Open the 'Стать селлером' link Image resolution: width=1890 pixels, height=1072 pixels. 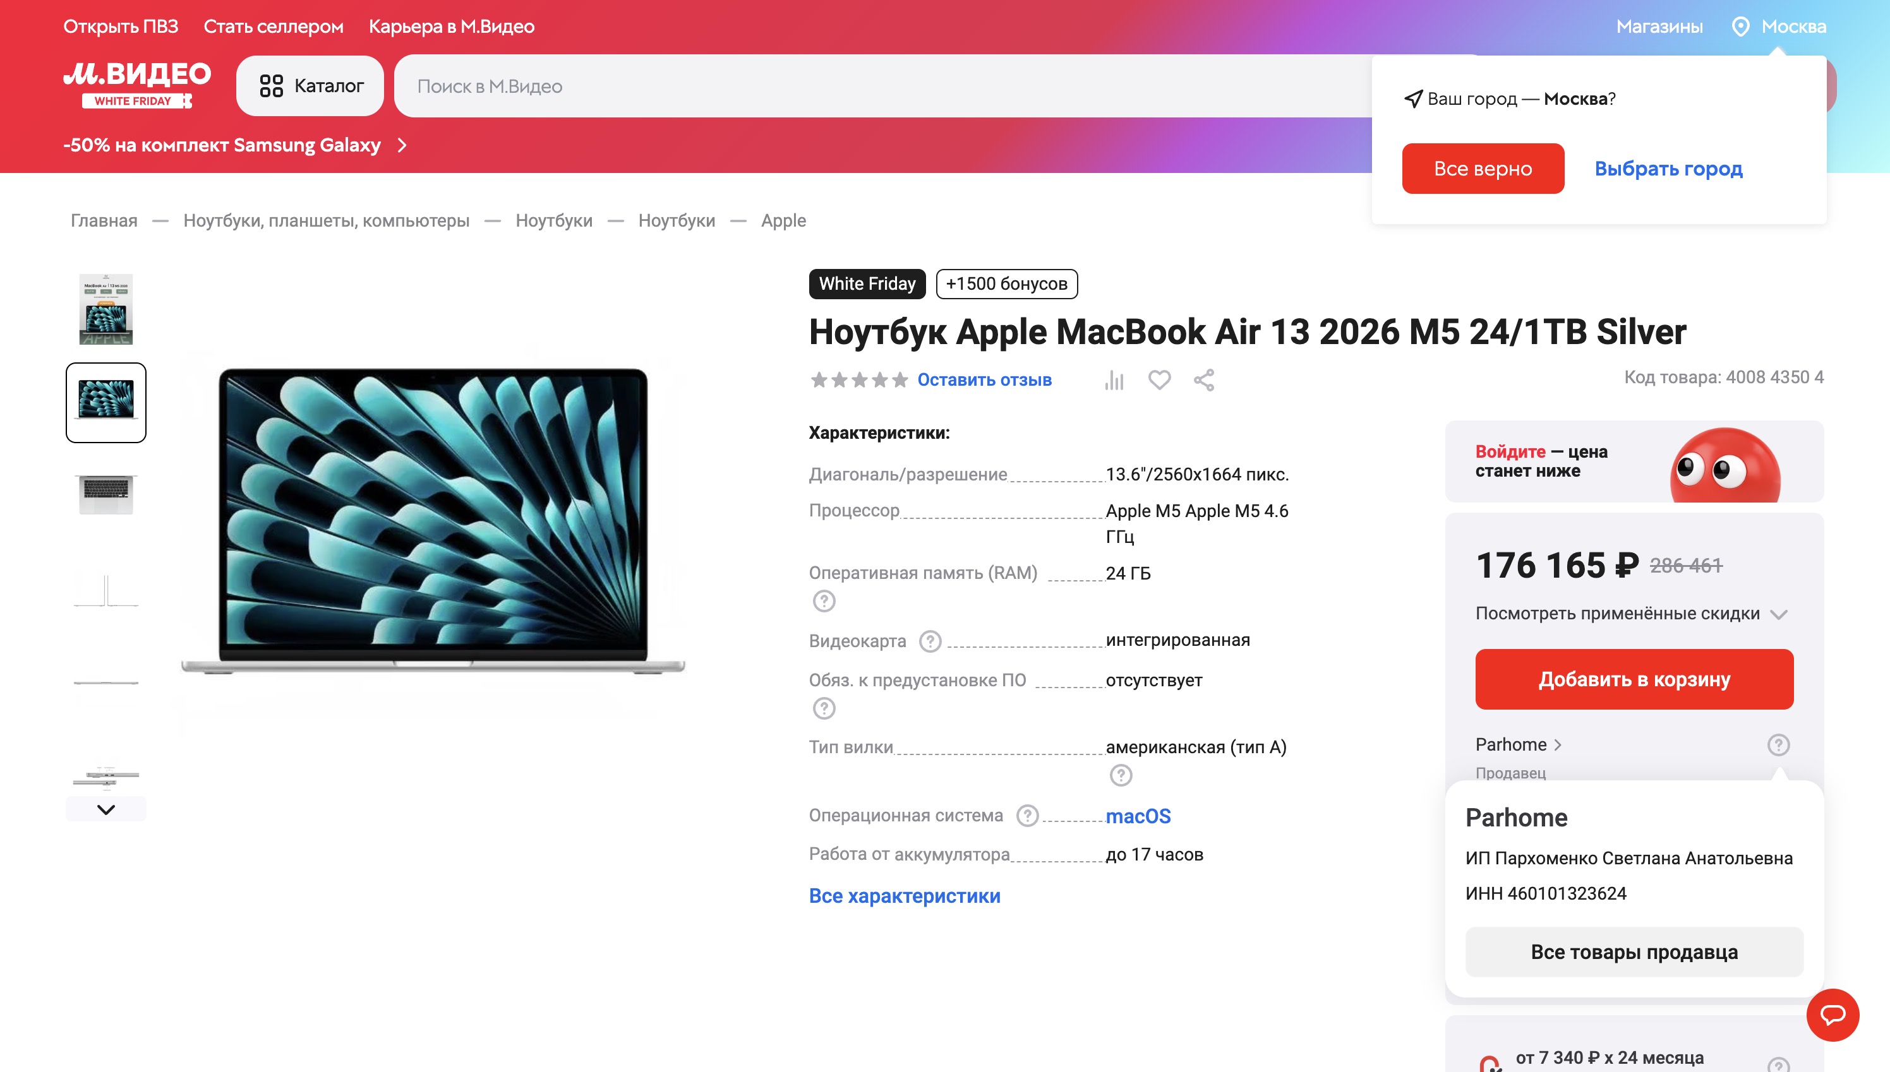coord(274,27)
